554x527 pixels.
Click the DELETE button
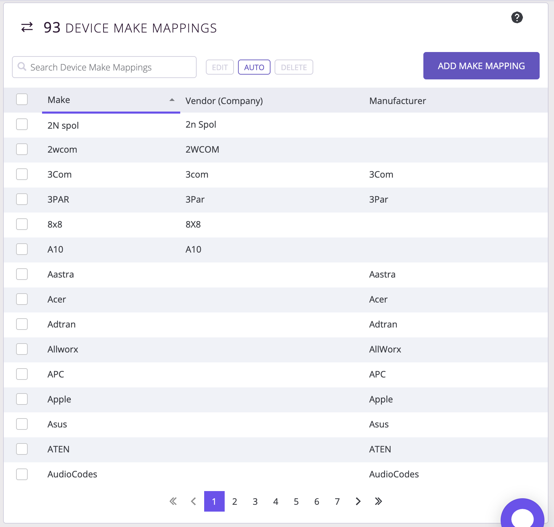tap(294, 67)
